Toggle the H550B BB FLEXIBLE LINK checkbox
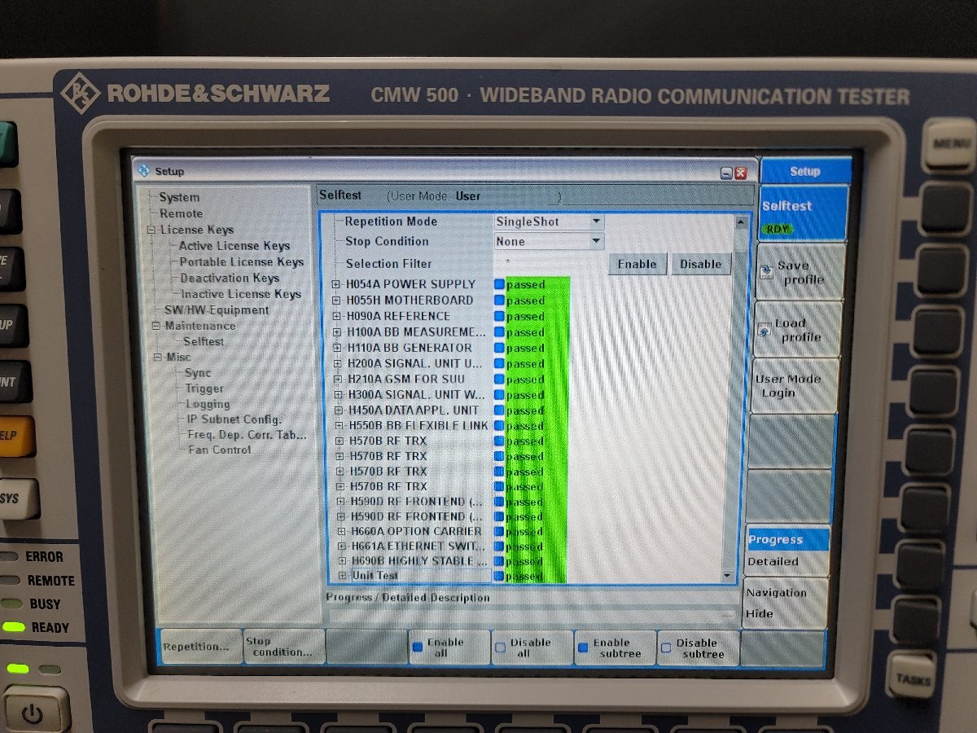Screen dimensions: 977x733 499,426
